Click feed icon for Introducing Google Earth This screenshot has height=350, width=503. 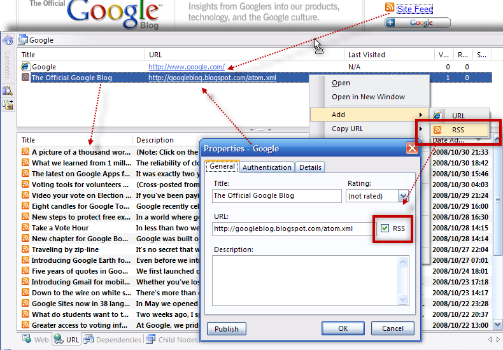(25, 260)
